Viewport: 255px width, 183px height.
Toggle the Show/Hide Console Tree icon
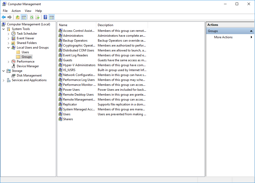coord(24,17)
